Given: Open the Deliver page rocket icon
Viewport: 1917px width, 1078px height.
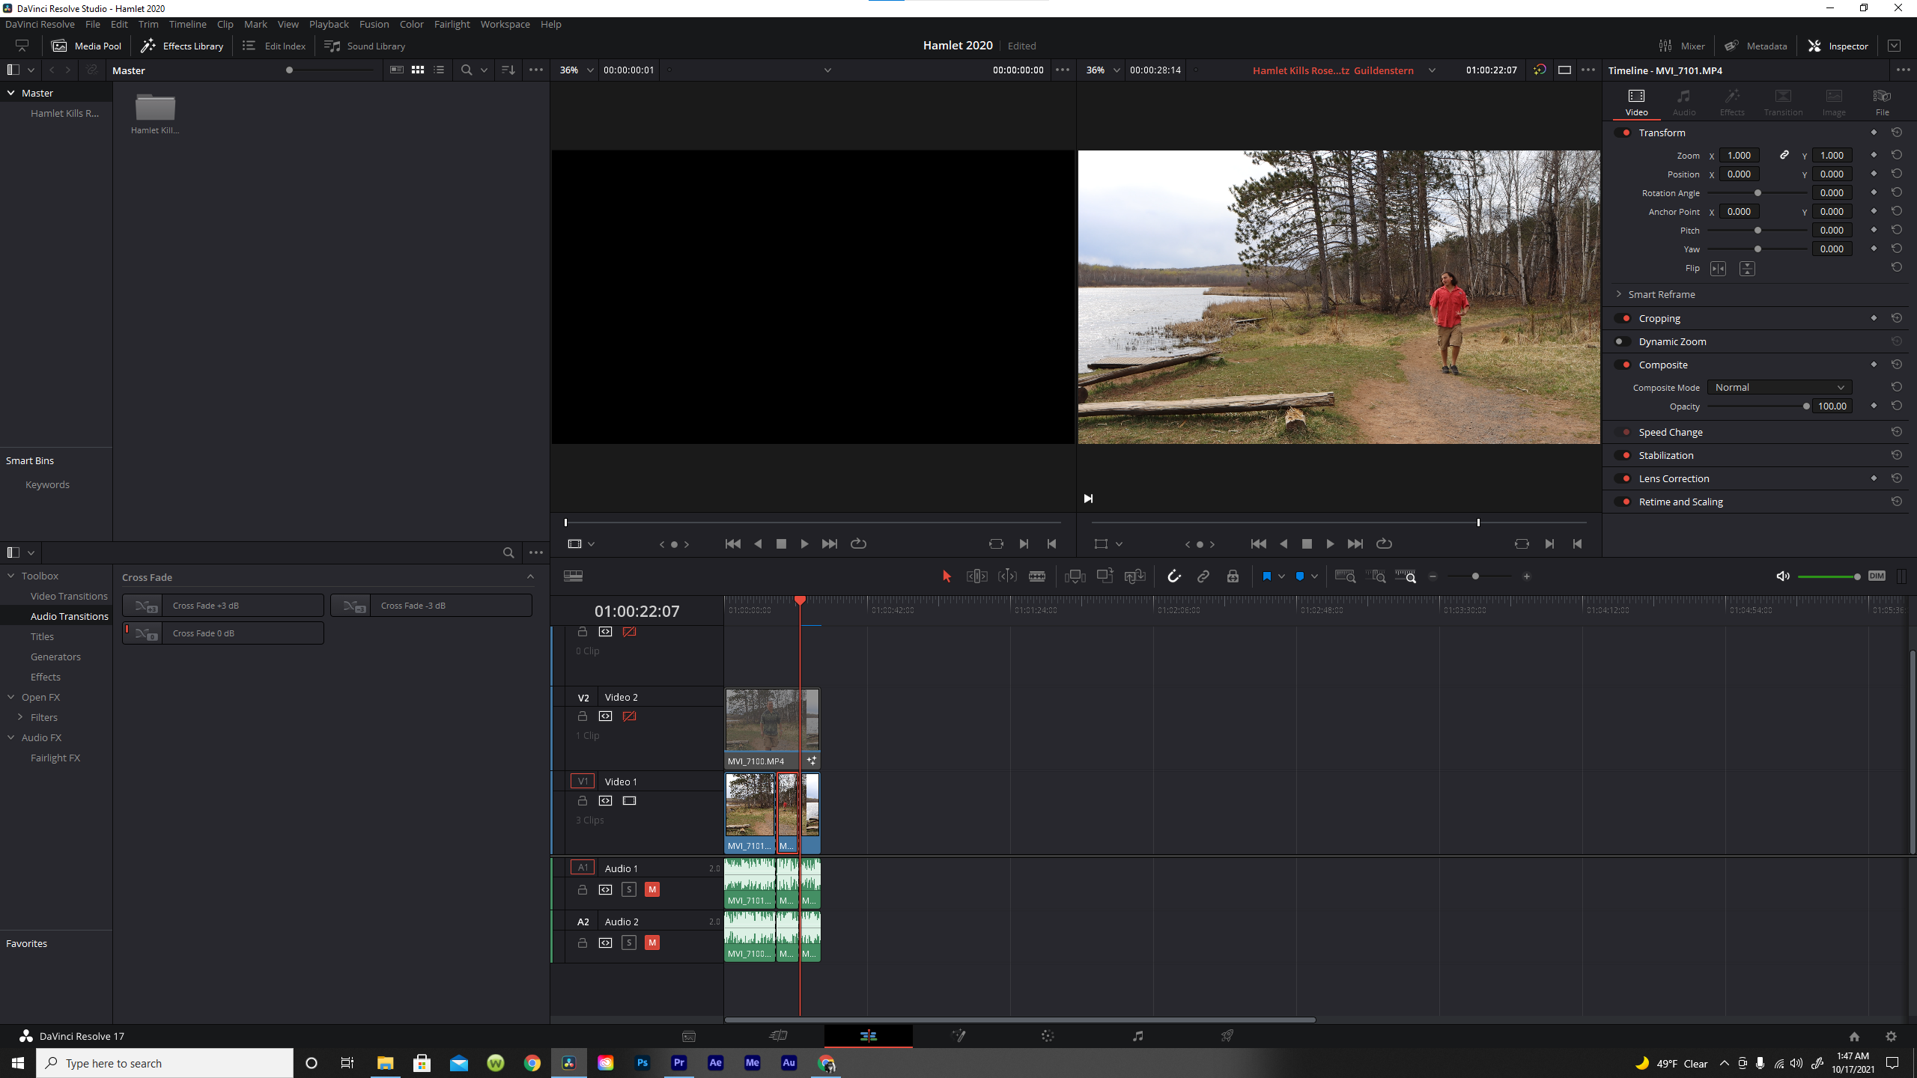Looking at the screenshot, I should pos(1227,1036).
